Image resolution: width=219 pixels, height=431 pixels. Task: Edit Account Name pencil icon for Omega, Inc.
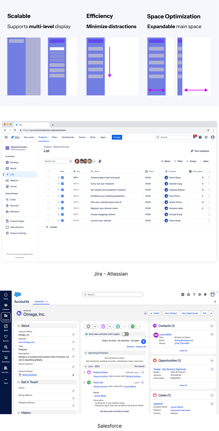coord(73,334)
